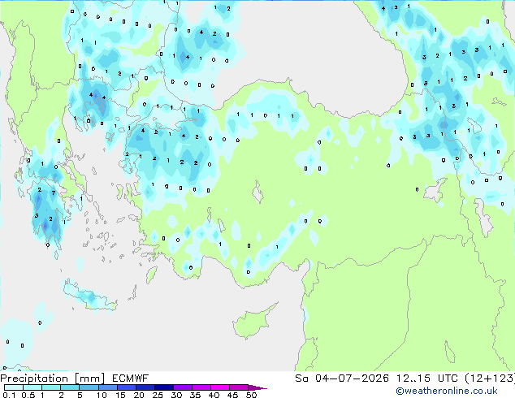Click the 25–30 mm dark blue swatch
The height and width of the screenshot is (398, 515).
(x=163, y=387)
